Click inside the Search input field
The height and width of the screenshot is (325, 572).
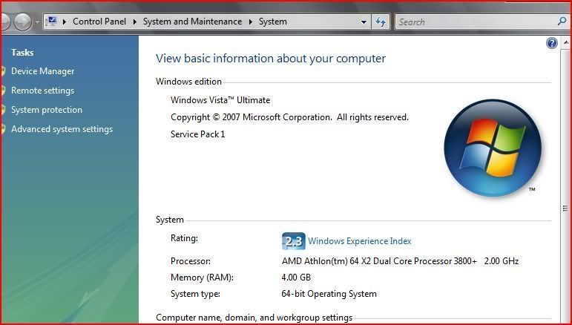(476, 22)
